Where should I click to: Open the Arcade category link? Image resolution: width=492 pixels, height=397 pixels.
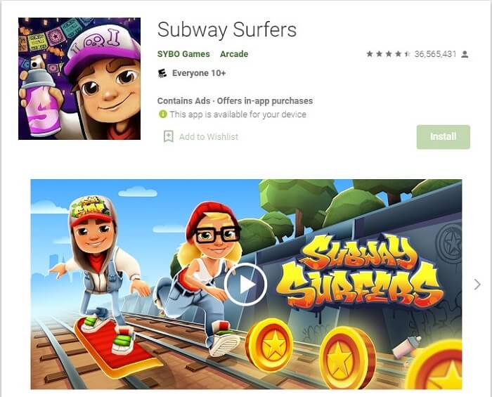click(x=234, y=54)
